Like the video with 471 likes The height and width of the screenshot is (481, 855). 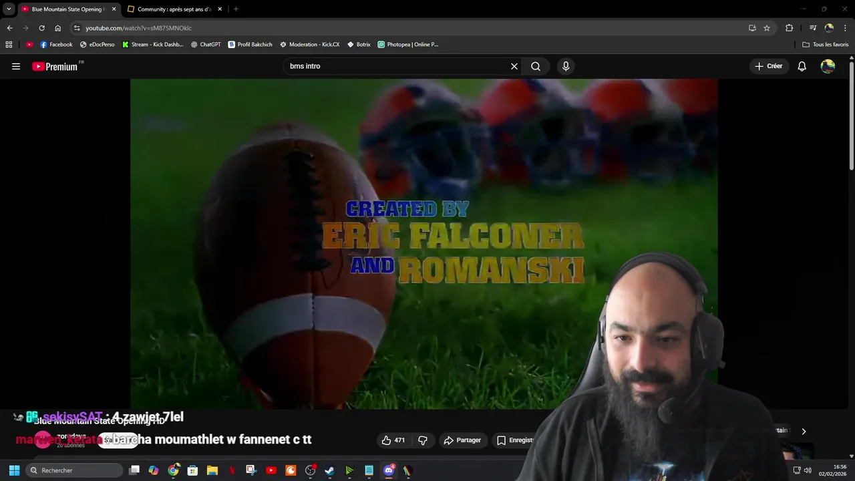[x=393, y=440]
